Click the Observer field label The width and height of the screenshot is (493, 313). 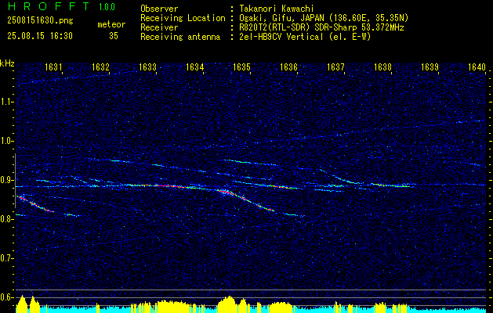click(x=159, y=9)
